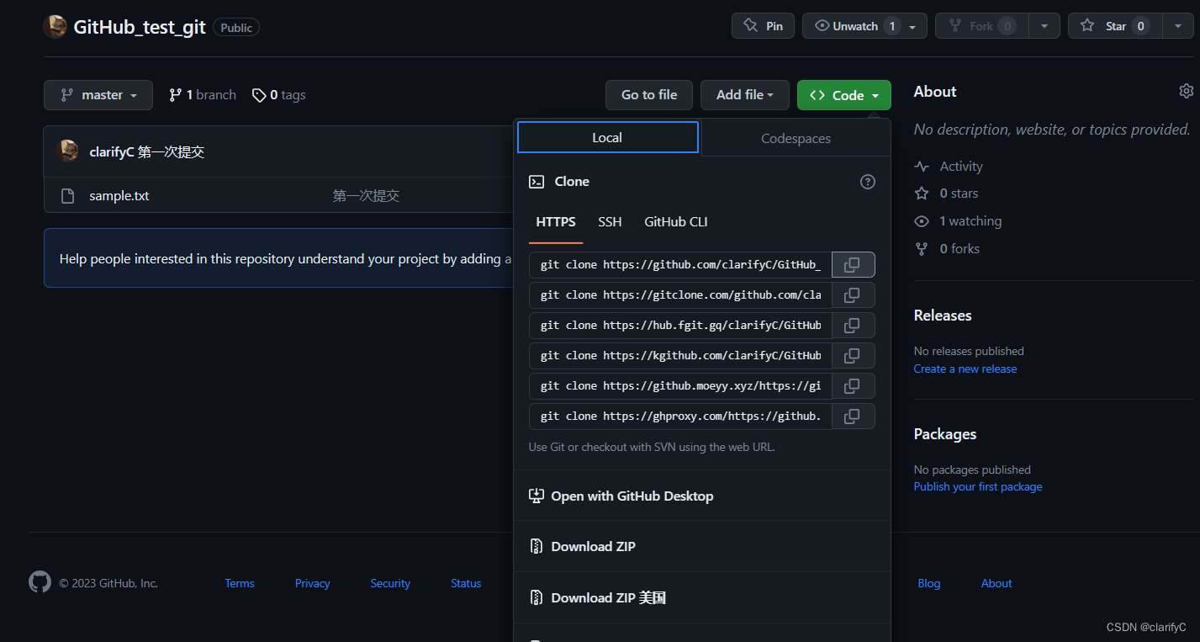Copy the github.com HTTPS clone command
1200x642 pixels.
pos(853,265)
